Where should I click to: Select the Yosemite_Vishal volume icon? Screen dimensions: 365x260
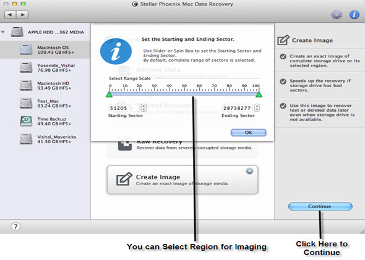26,67
